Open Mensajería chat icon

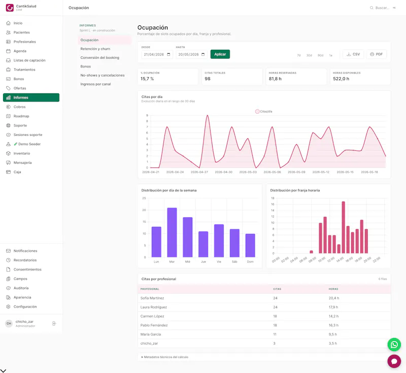8,163
